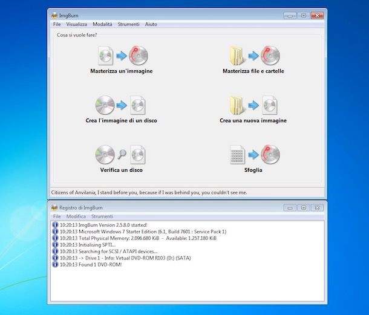Open the Modalità menu

(x=102, y=24)
